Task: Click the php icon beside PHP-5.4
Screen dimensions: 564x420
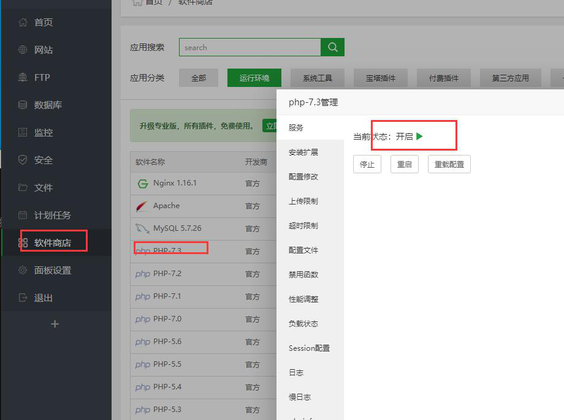Action: point(142,387)
